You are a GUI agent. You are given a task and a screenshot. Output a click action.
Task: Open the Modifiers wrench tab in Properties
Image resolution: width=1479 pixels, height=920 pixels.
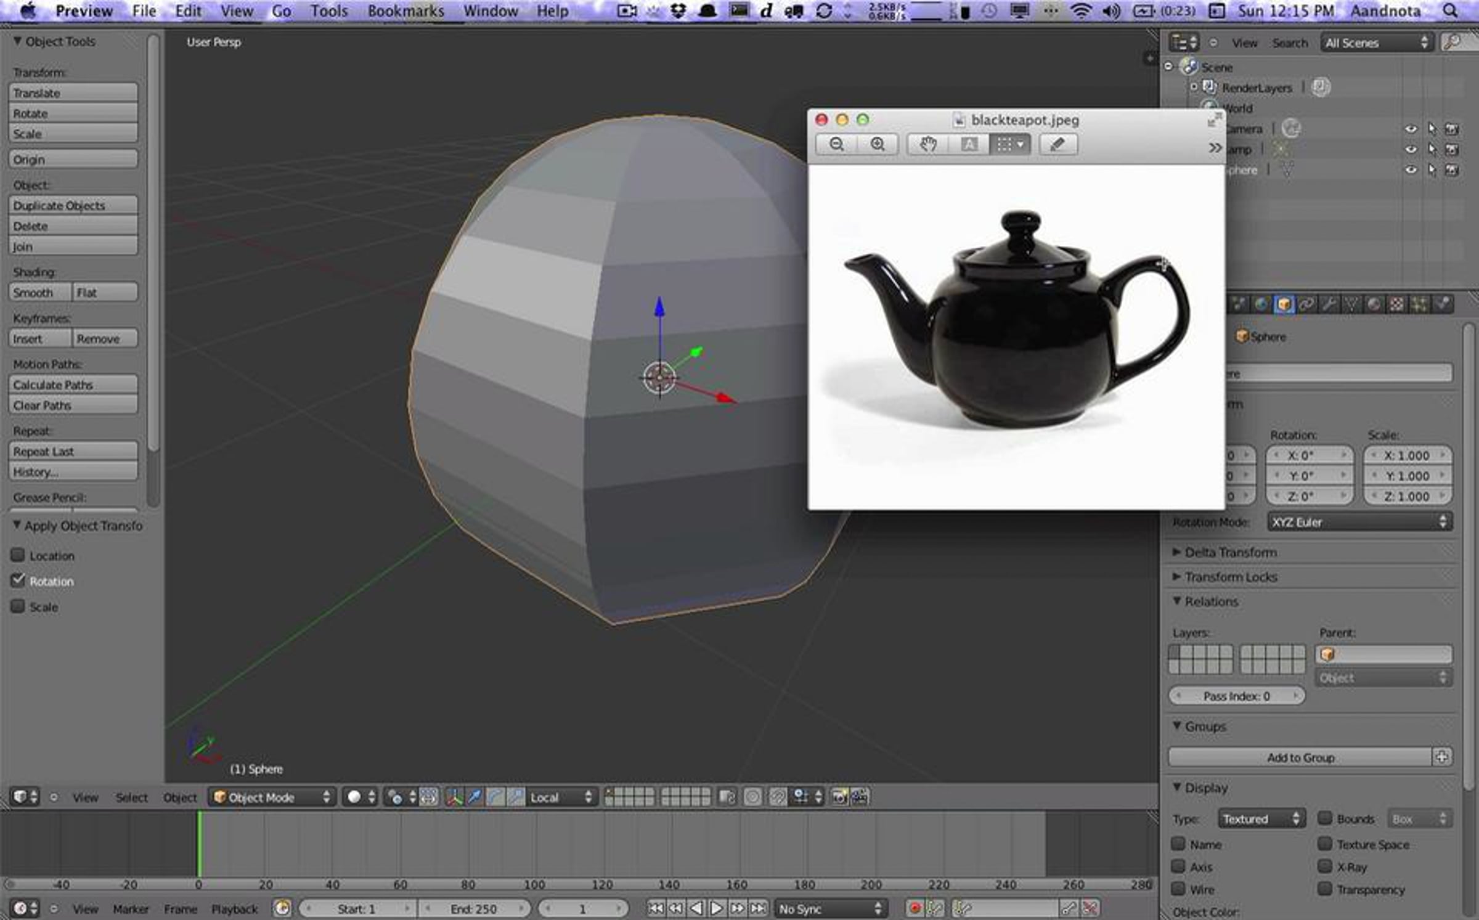[1329, 304]
